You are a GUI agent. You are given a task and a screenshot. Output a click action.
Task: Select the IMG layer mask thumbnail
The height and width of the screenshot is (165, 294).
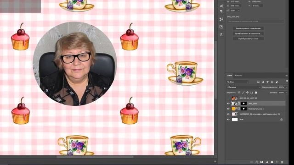[x=243, y=103]
